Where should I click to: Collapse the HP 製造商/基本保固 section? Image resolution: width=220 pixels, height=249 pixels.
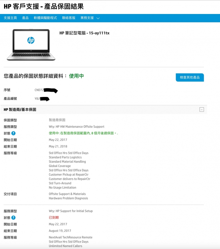[202, 110]
